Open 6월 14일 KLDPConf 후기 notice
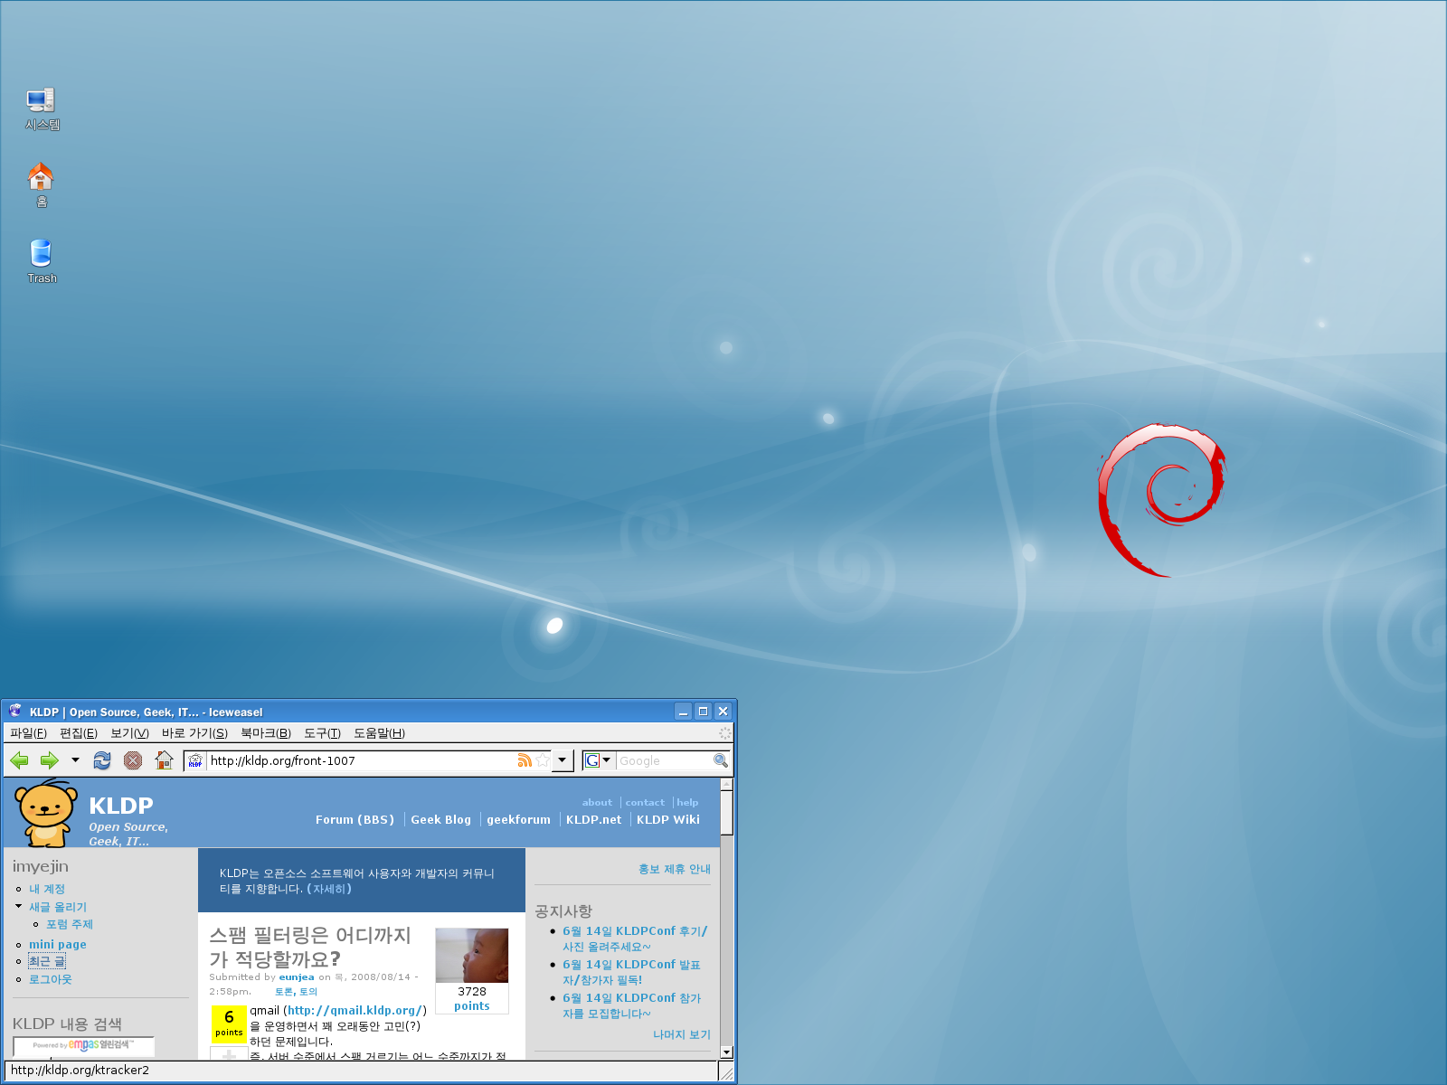1447x1085 pixels. point(635,939)
